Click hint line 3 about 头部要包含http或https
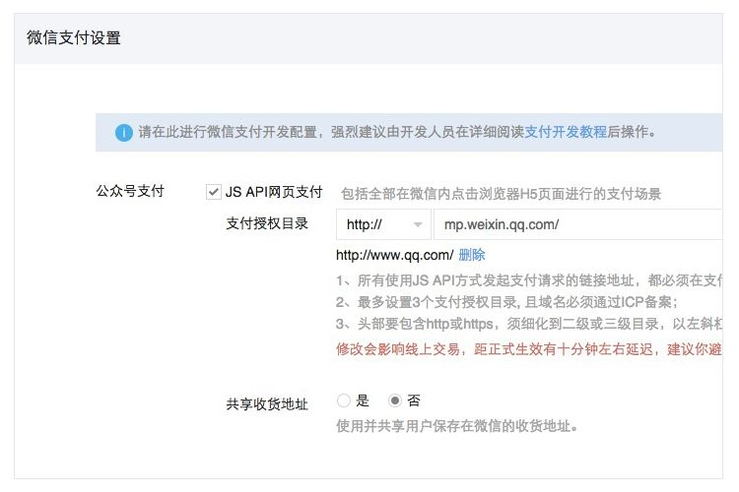Viewport: 739px width, 492px height. [528, 326]
